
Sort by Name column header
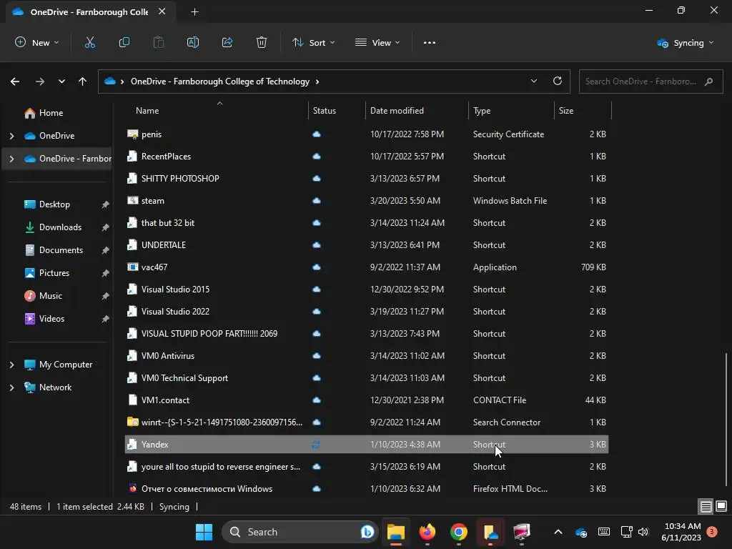click(147, 111)
